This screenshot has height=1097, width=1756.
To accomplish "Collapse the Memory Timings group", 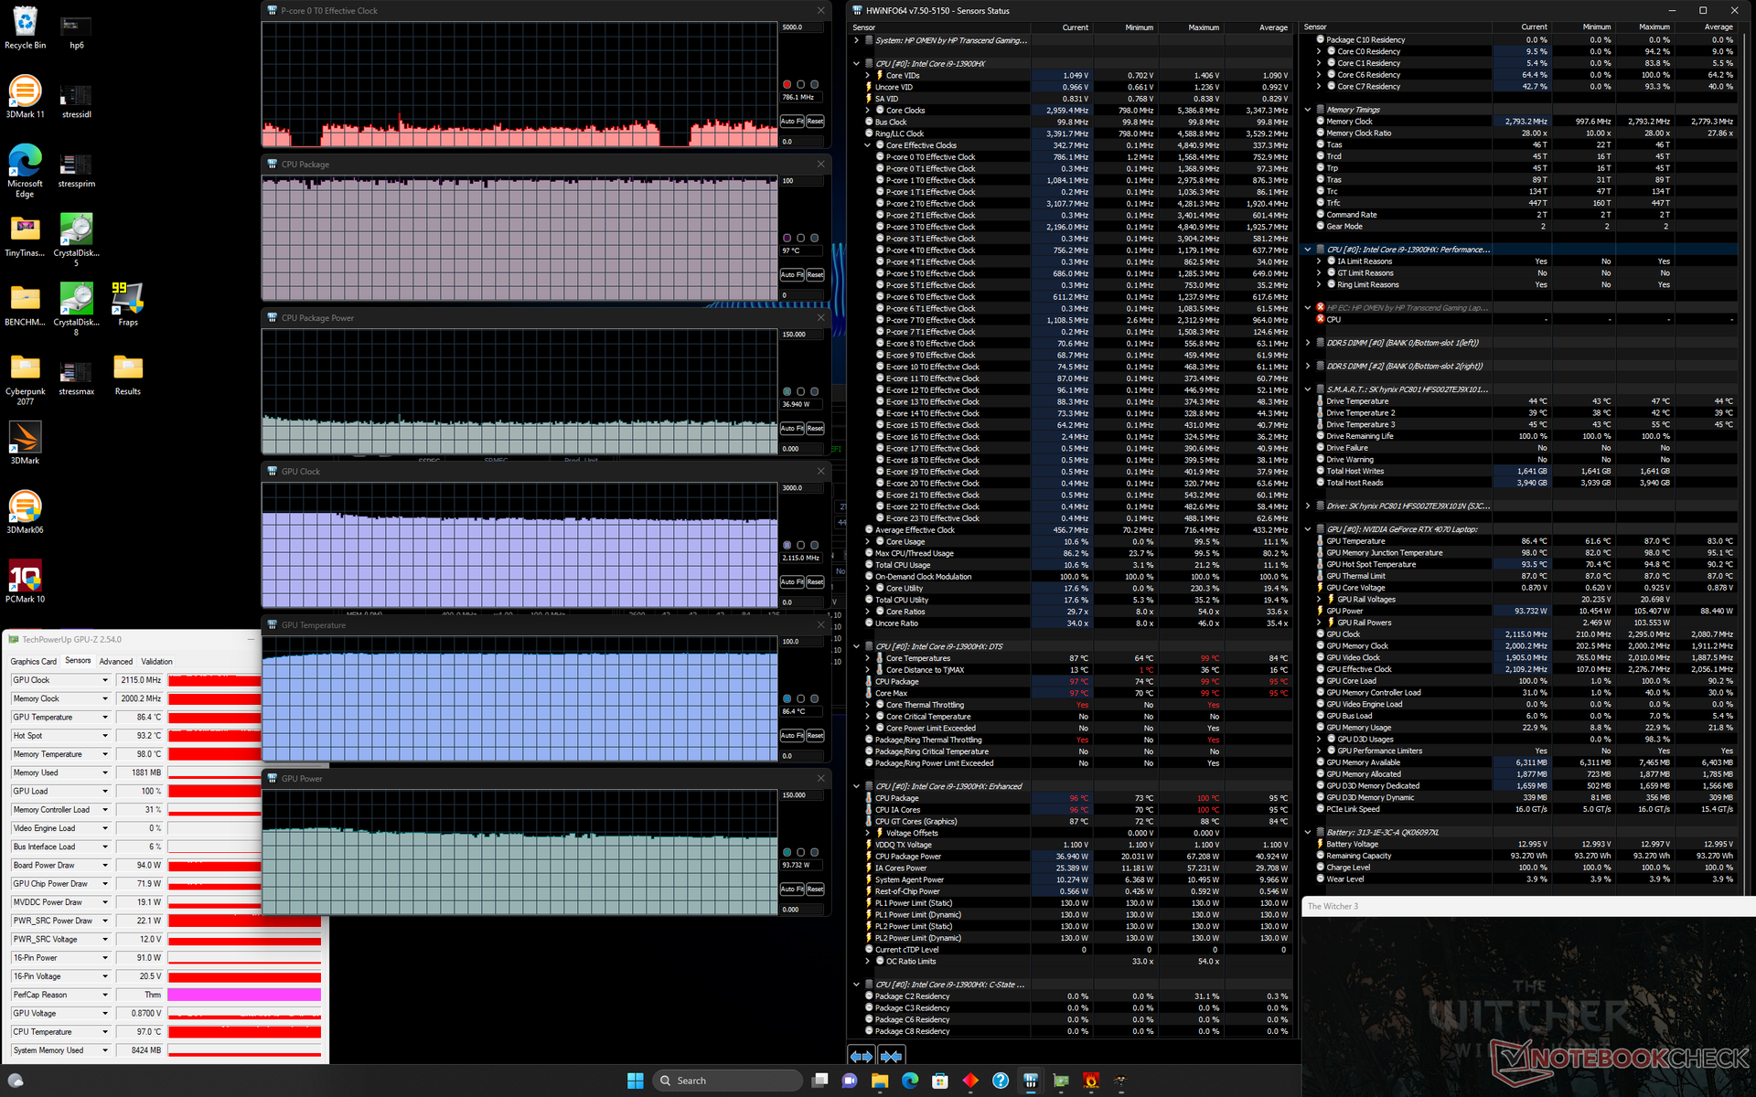I will 1308,110.
